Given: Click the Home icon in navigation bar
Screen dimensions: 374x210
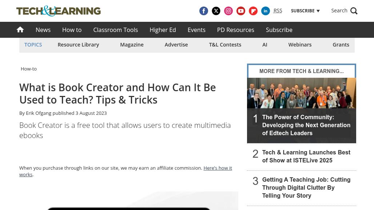Looking at the screenshot, I should click(20, 29).
